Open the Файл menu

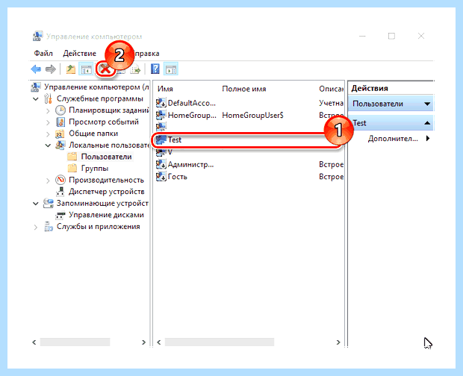(x=43, y=54)
